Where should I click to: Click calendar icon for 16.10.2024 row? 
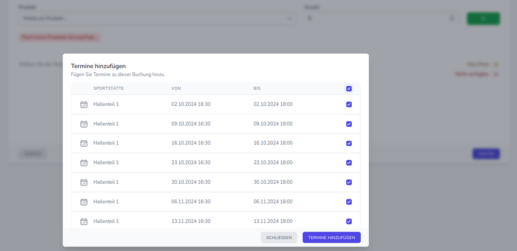click(x=84, y=143)
